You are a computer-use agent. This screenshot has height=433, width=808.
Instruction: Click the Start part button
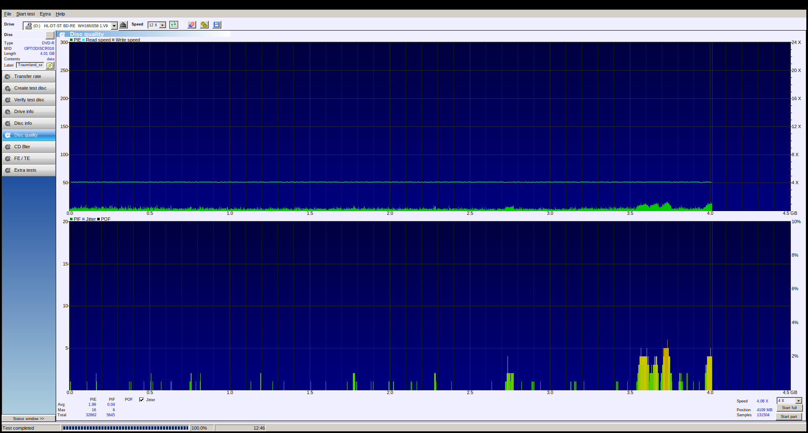point(789,417)
